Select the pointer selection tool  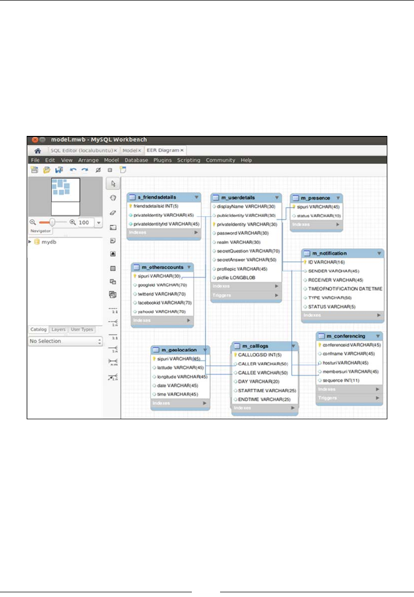click(x=113, y=183)
